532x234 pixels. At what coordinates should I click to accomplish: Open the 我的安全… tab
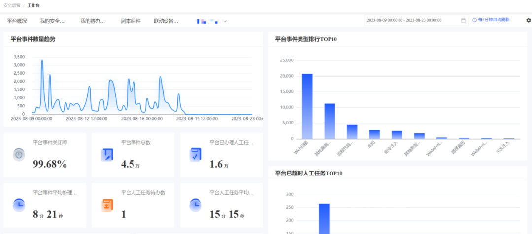point(52,21)
